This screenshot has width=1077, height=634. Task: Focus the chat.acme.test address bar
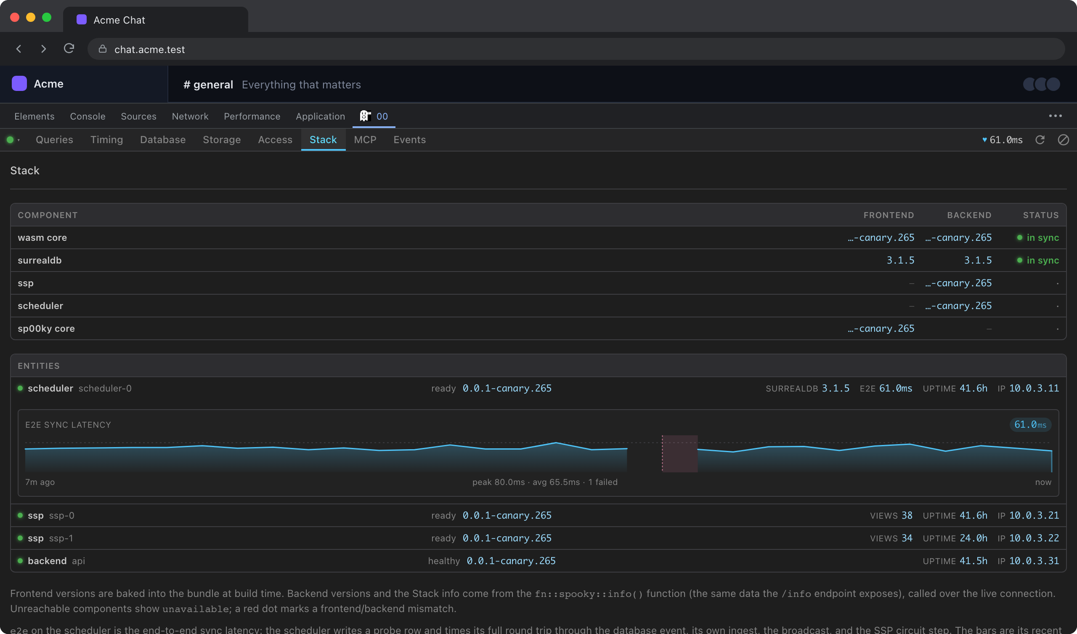click(x=576, y=49)
